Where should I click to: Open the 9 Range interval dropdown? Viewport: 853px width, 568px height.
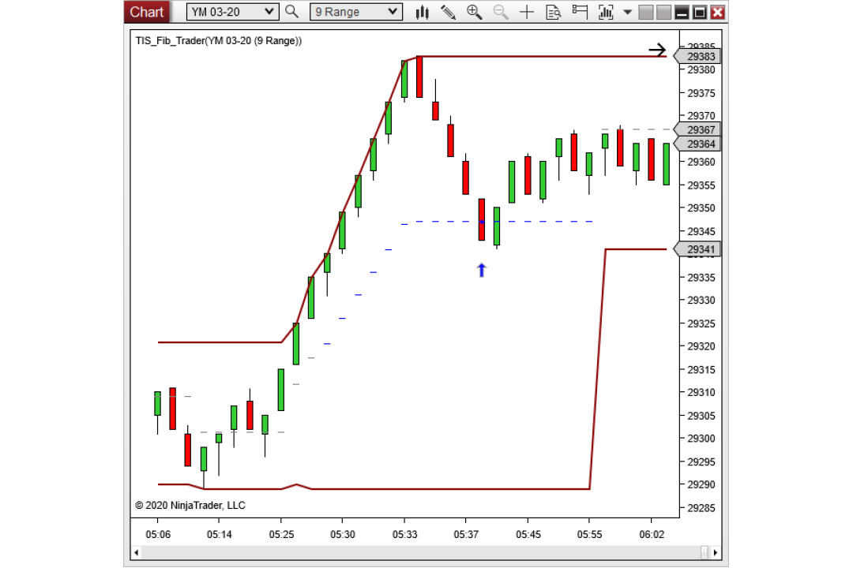click(x=355, y=11)
